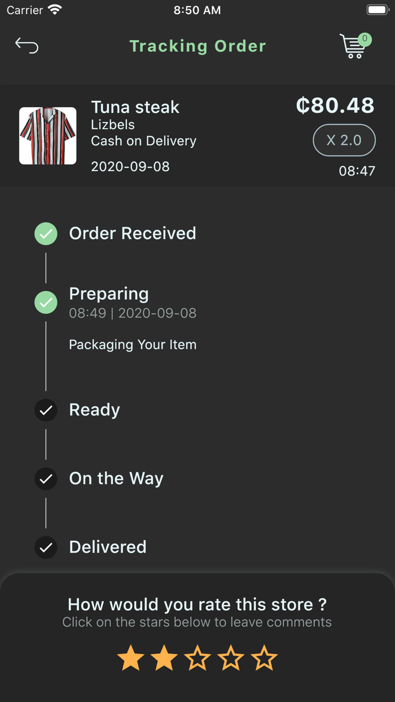
Task: Click the Ready status checkmark icon
Action: tap(46, 410)
